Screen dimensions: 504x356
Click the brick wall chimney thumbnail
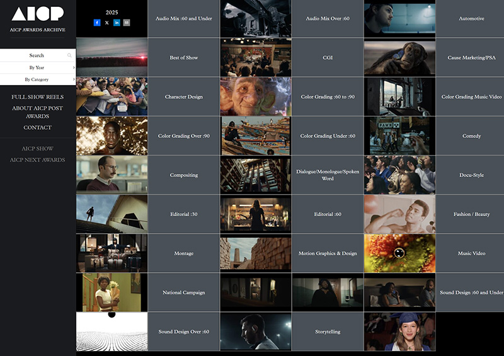click(x=256, y=253)
